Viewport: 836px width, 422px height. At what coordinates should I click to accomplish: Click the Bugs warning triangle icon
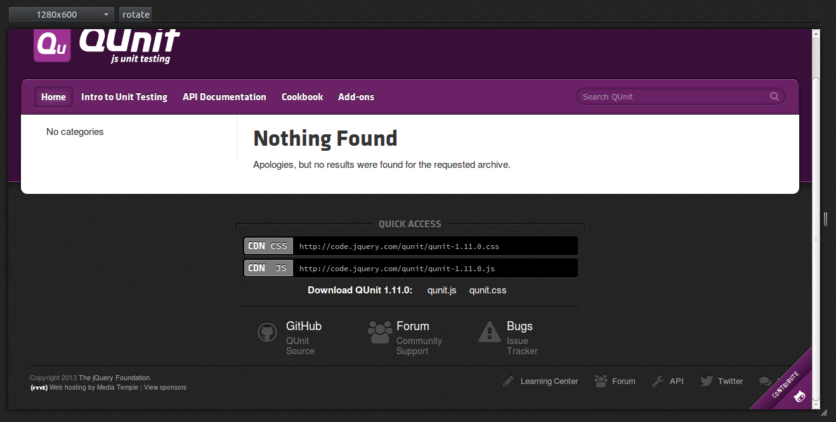click(490, 331)
